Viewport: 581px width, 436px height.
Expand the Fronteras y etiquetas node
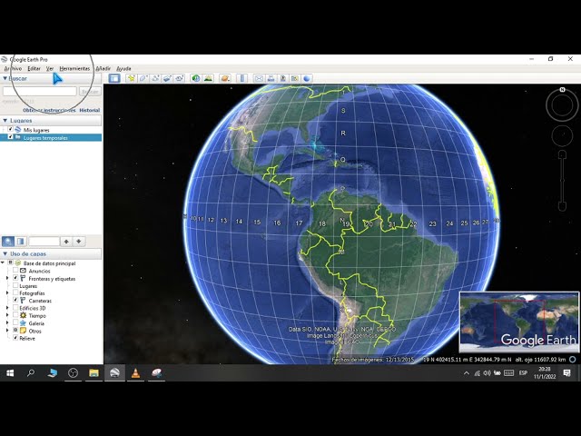pyautogui.click(x=7, y=278)
